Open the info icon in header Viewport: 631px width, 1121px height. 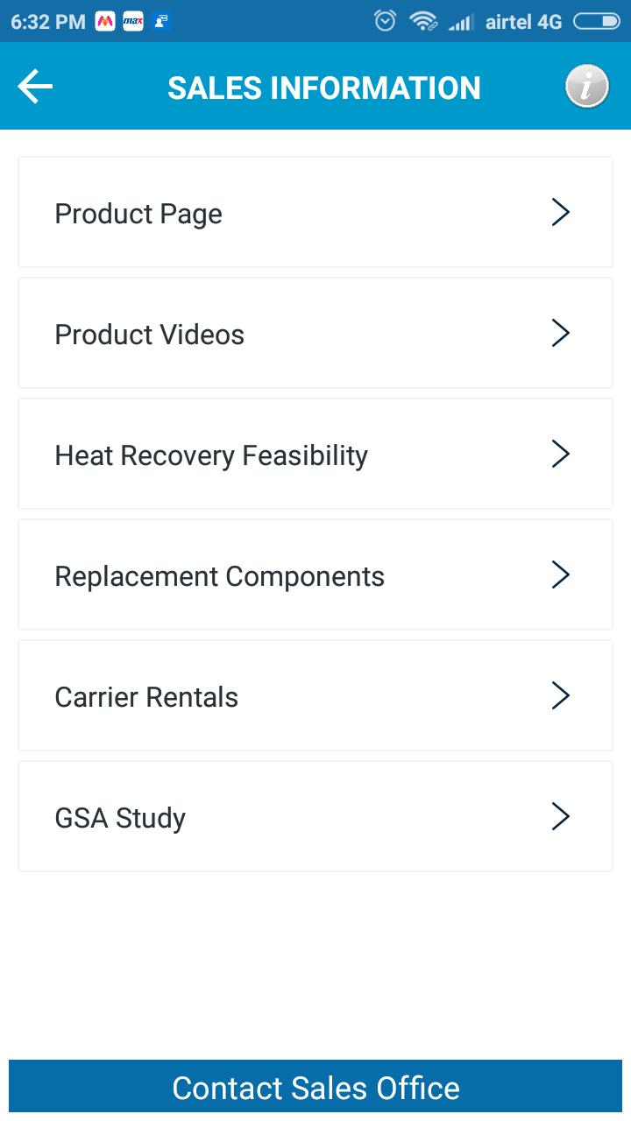pos(586,88)
